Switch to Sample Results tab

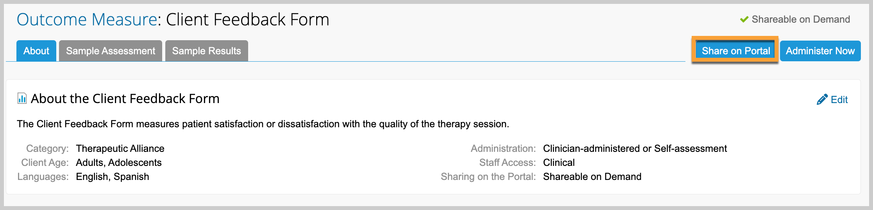point(207,51)
